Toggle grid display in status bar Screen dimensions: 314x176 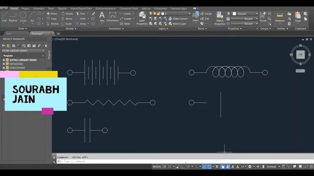[165, 166]
